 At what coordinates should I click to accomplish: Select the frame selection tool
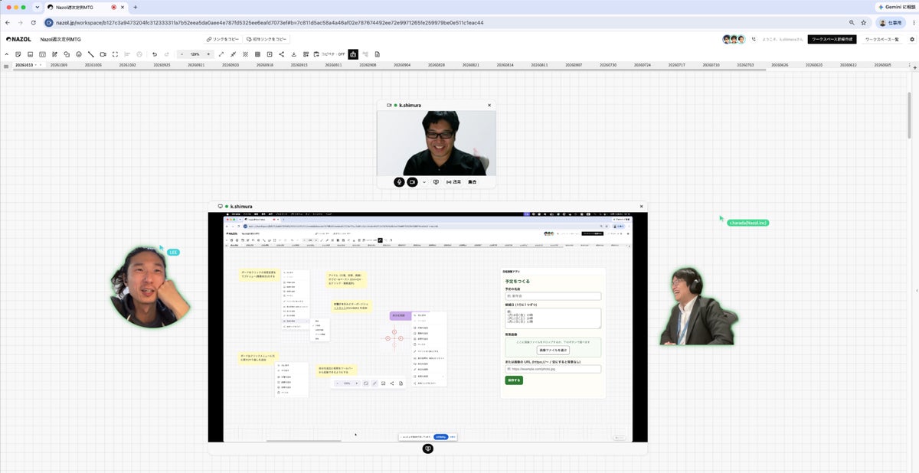pos(115,54)
